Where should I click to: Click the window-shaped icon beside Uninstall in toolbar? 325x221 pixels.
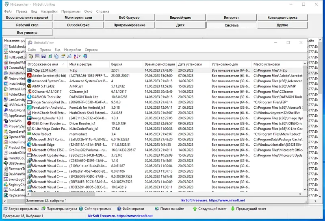click(x=37, y=56)
